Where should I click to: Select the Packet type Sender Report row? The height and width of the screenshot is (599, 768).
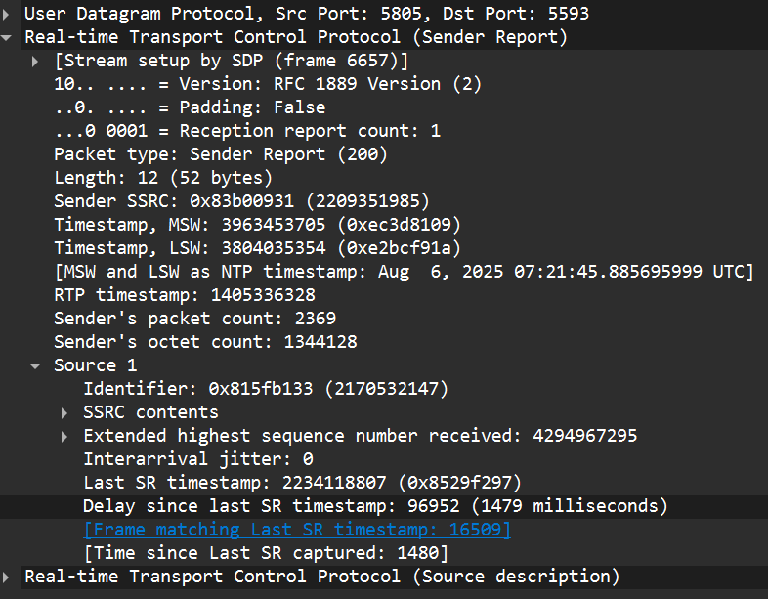[x=220, y=154]
